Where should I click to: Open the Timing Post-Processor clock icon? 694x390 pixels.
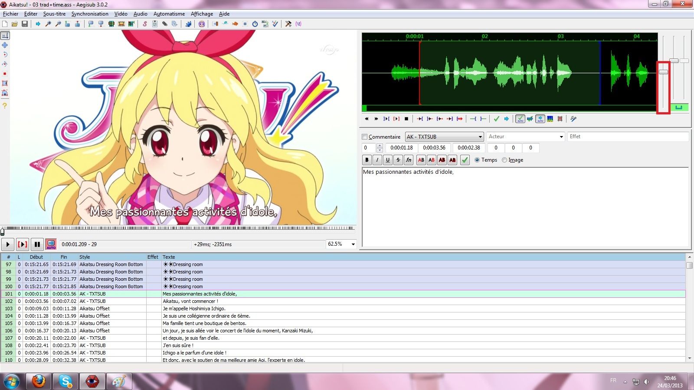pyautogui.click(x=255, y=24)
